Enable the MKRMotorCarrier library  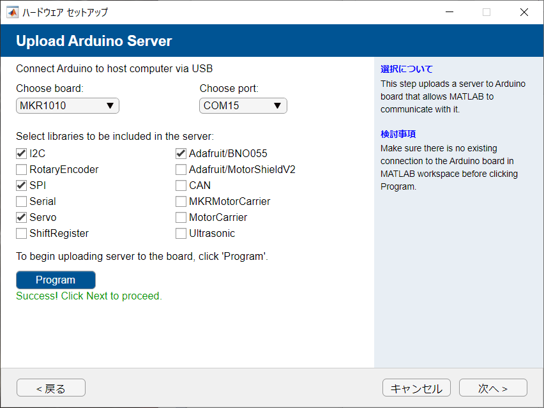coord(181,201)
